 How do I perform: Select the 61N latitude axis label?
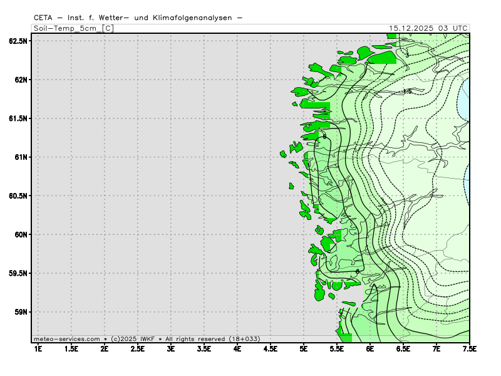(x=20, y=157)
